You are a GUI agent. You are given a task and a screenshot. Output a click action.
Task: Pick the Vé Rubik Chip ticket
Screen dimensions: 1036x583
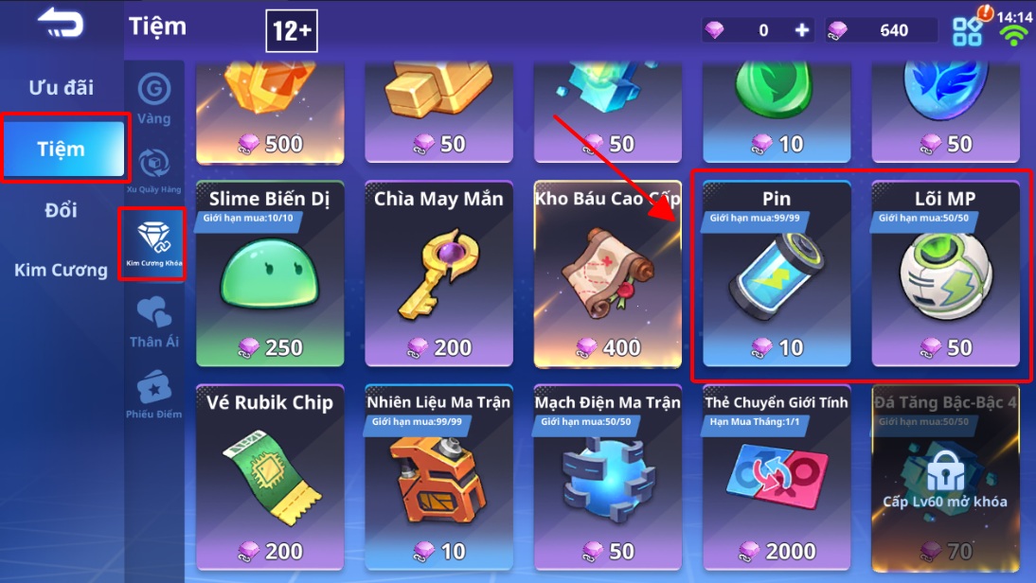270,477
